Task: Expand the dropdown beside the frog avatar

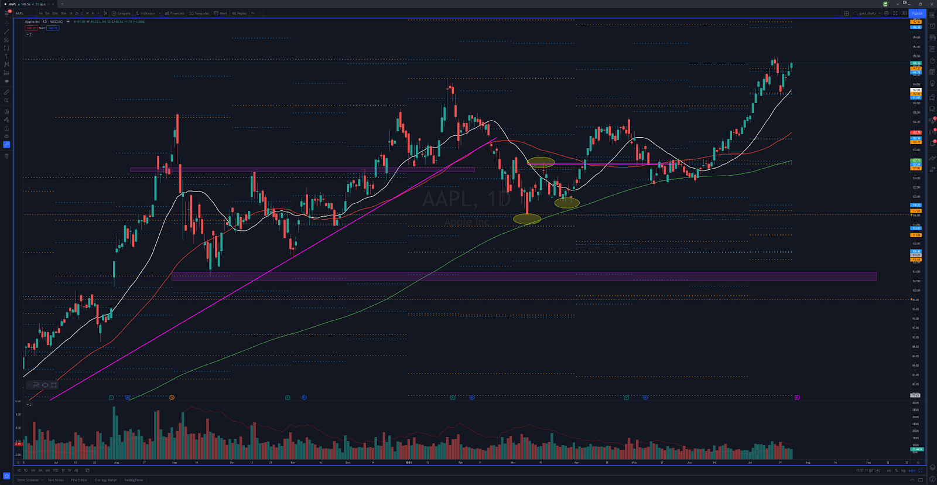Action: click(x=898, y=4)
